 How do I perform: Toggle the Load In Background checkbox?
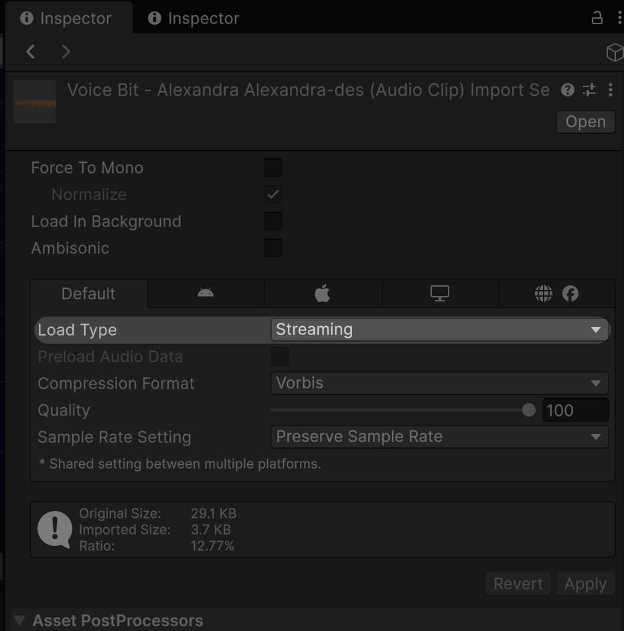click(x=273, y=221)
